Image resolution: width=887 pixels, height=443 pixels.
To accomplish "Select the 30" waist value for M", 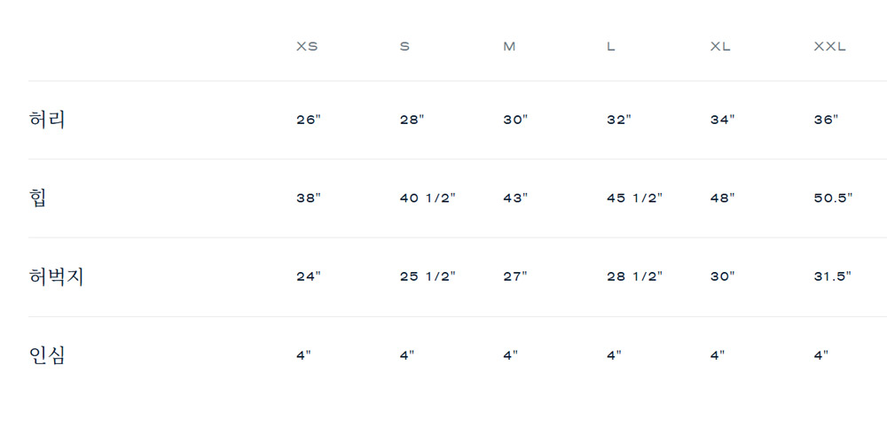I will coord(515,120).
